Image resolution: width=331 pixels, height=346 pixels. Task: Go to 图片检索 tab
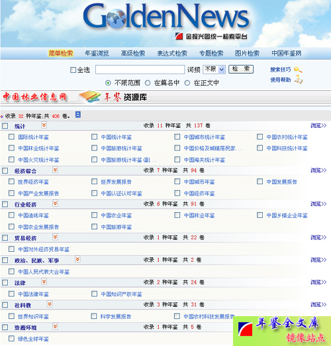tap(248, 53)
